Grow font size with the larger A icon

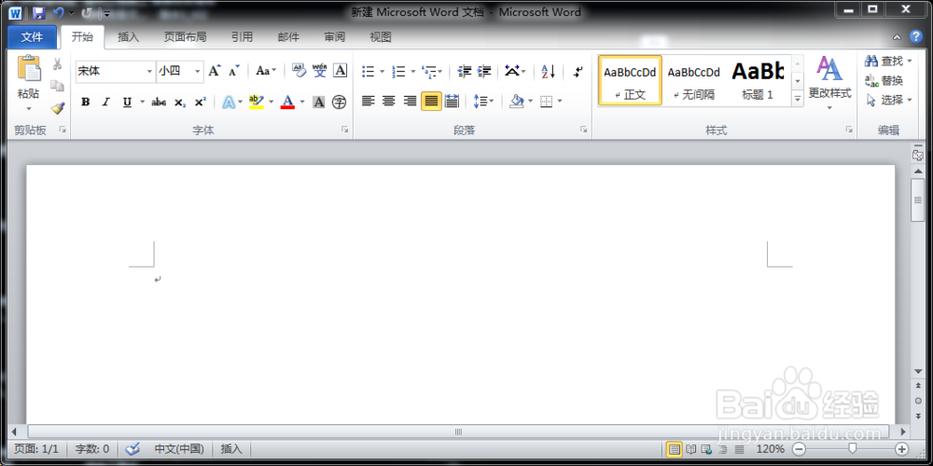[215, 72]
